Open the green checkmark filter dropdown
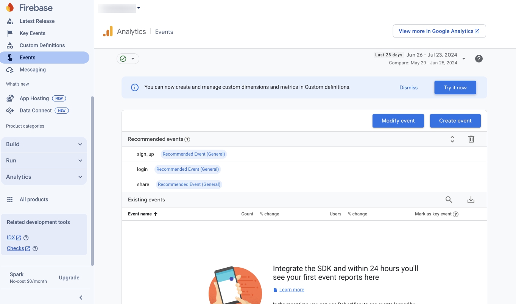 tap(128, 59)
